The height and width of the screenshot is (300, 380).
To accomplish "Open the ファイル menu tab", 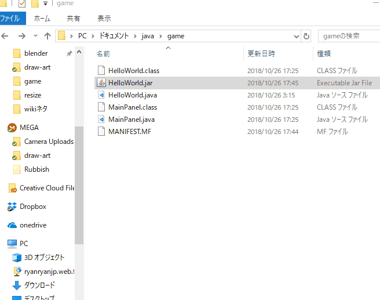I will point(13,19).
